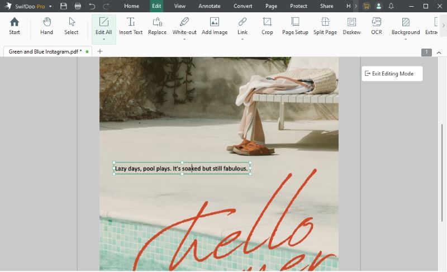Show more menu tabs with the chevron
The image size is (447, 272).
(356, 6)
